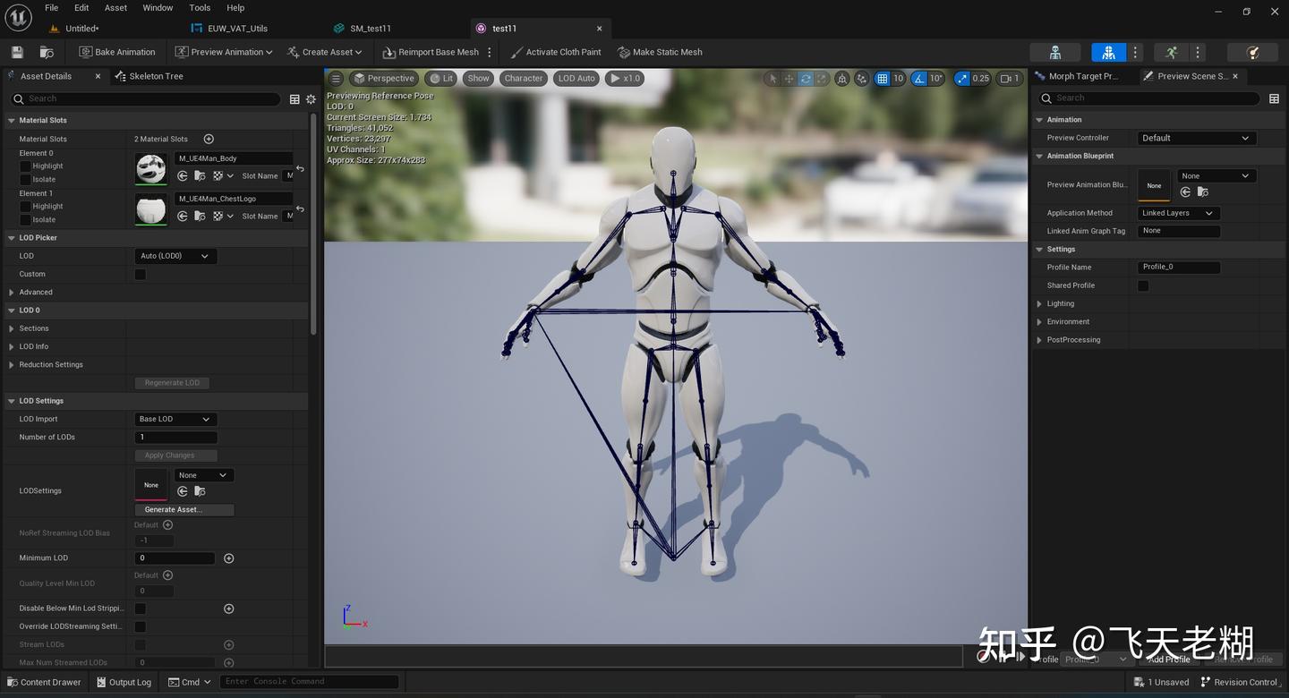1289x698 pixels.
Task: Toggle the Shared Profile checkbox
Action: (x=1143, y=285)
